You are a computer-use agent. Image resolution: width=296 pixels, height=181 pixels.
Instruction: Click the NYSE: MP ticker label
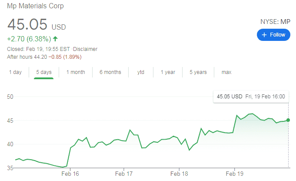click(276, 21)
